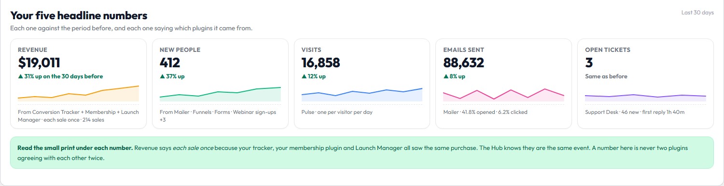Click the "OPEN TICKETS" card label

coord(608,50)
